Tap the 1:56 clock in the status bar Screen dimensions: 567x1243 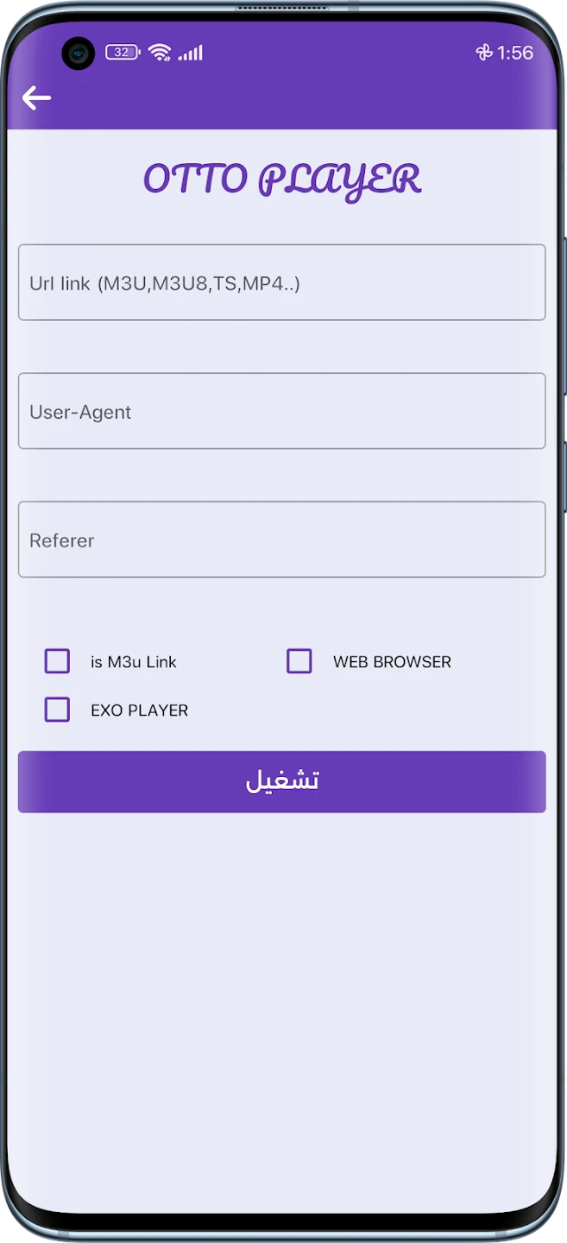pos(515,53)
